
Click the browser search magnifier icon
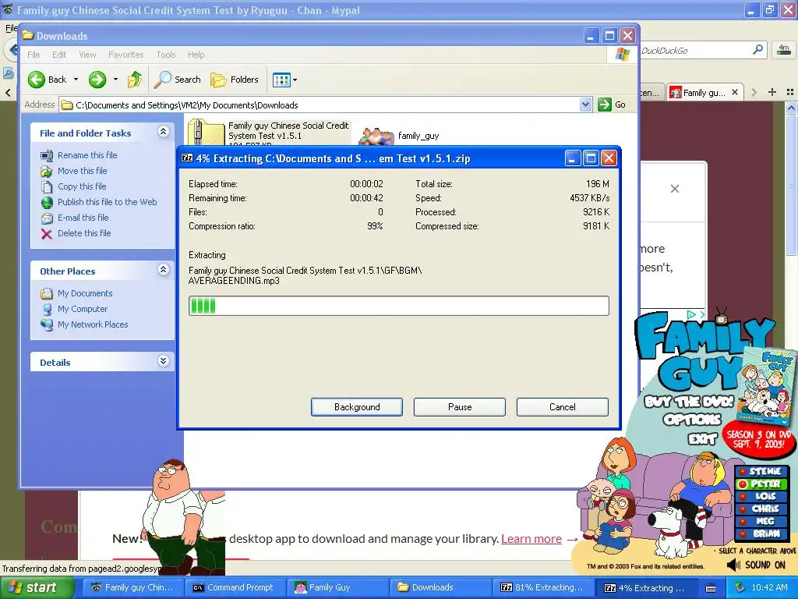point(757,50)
